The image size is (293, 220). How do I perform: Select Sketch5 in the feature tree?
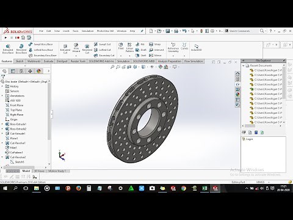click(x=17, y=162)
